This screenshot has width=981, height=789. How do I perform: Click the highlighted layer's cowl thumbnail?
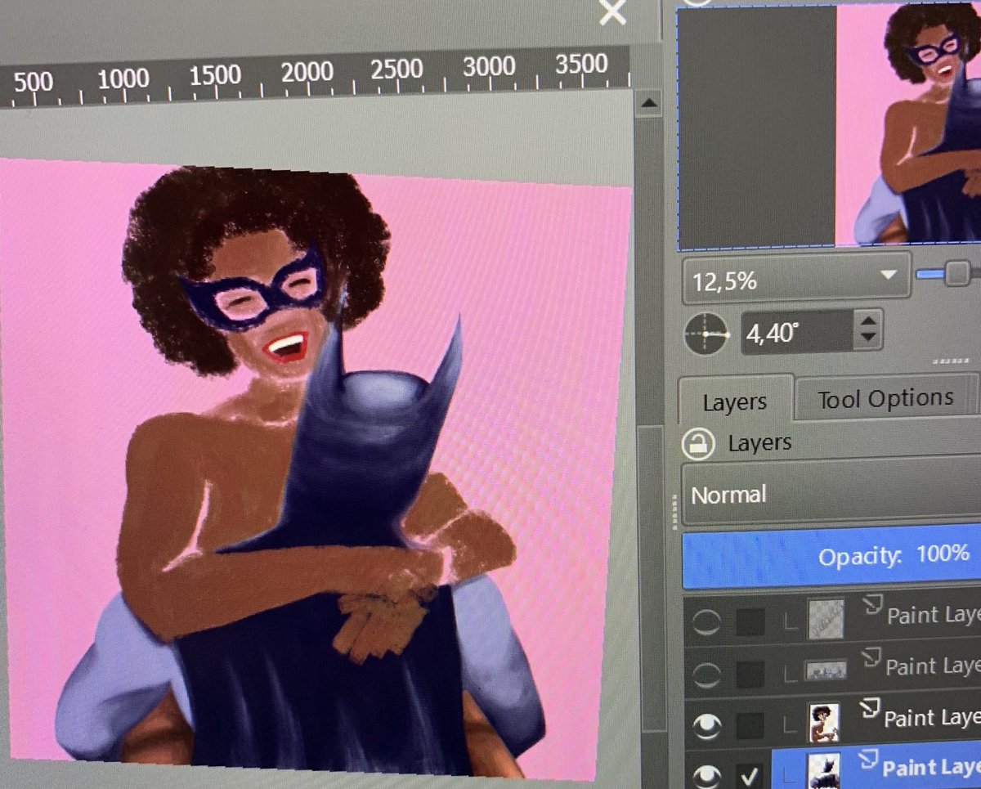pyautogui.click(x=822, y=771)
